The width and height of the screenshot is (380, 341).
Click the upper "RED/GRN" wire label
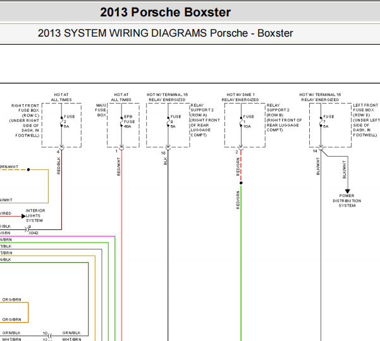[x=238, y=167]
